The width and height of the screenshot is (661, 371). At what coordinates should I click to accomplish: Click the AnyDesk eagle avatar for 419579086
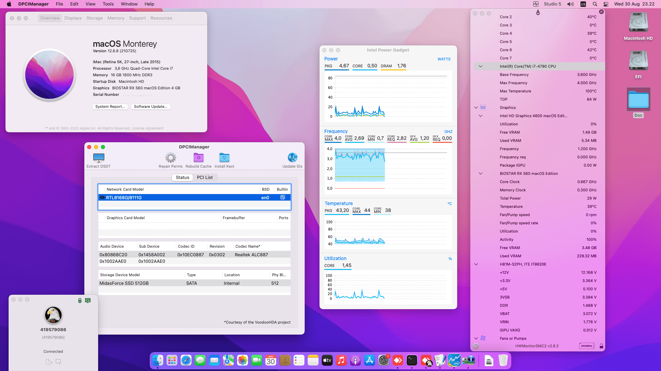(x=53, y=315)
